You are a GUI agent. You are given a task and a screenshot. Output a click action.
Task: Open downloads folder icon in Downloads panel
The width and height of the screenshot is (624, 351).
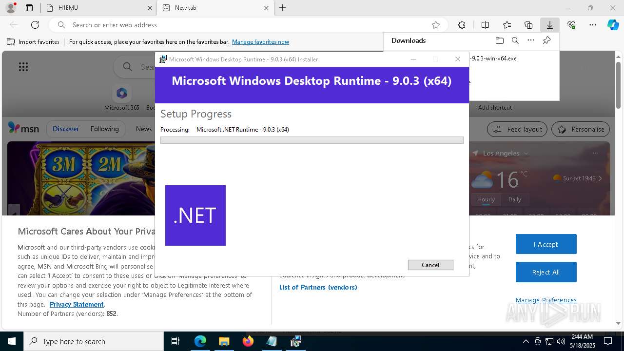(x=499, y=40)
